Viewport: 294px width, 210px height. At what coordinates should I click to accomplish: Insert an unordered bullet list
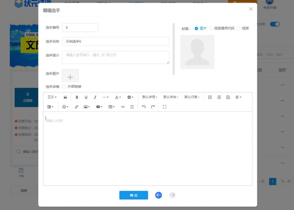210,97
